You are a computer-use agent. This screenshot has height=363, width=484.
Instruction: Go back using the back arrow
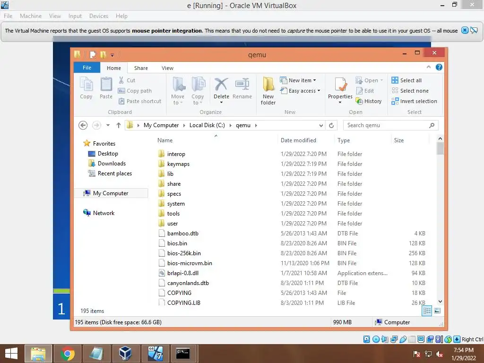click(83, 125)
